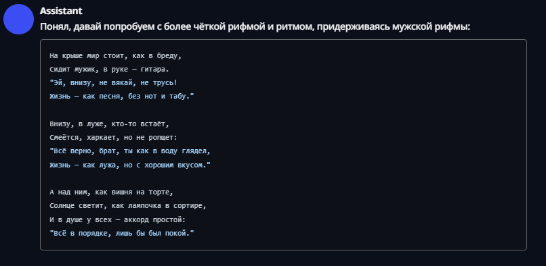Click the quoted line "Всё верно, брат"
The height and width of the screenshot is (266, 546).
pyautogui.click(x=130, y=151)
